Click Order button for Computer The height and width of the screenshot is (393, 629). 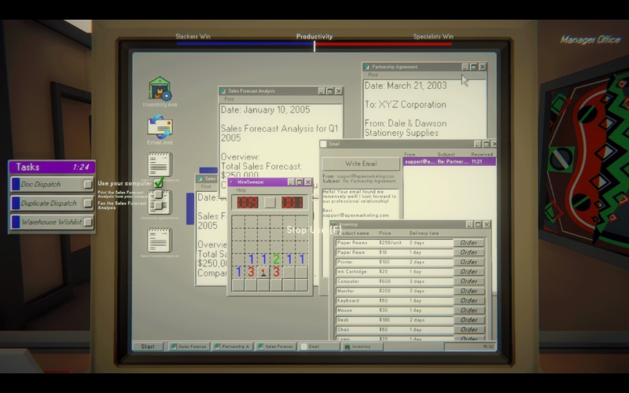469,281
